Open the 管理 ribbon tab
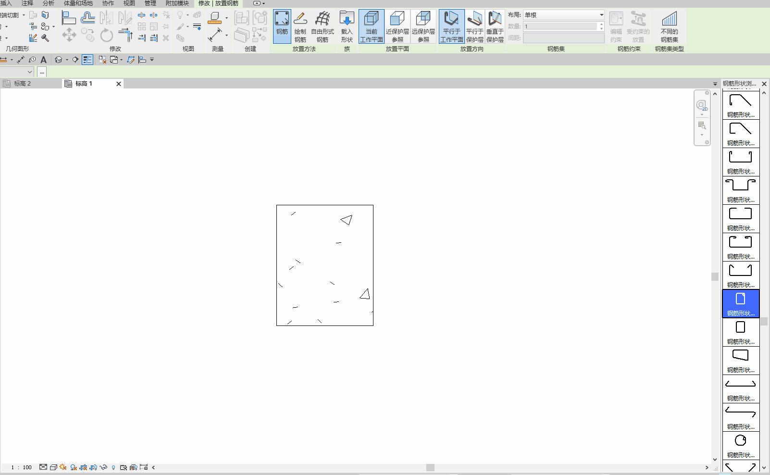The width and height of the screenshot is (770, 475). tap(150, 3)
